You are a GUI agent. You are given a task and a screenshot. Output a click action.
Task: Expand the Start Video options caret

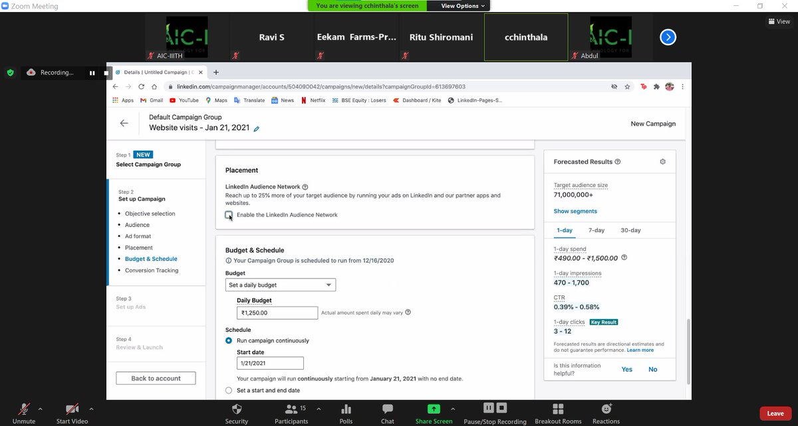tap(91, 409)
